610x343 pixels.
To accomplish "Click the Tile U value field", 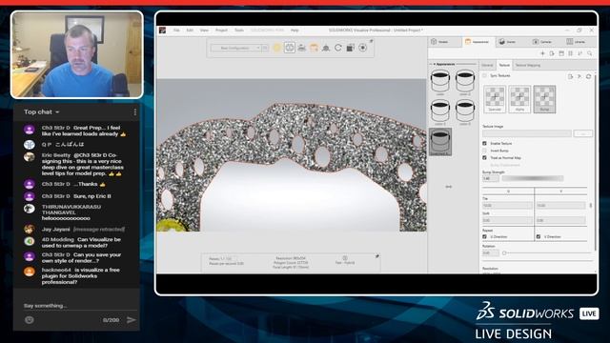I will click(x=507, y=206).
